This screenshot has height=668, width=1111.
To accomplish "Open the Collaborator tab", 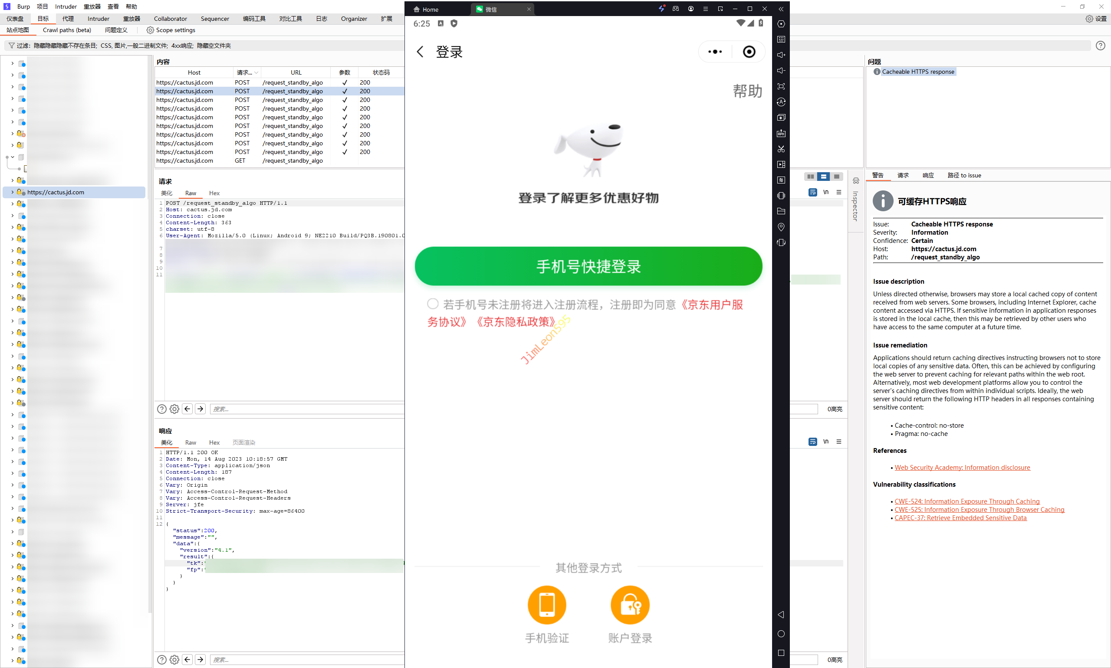I will [x=170, y=19].
